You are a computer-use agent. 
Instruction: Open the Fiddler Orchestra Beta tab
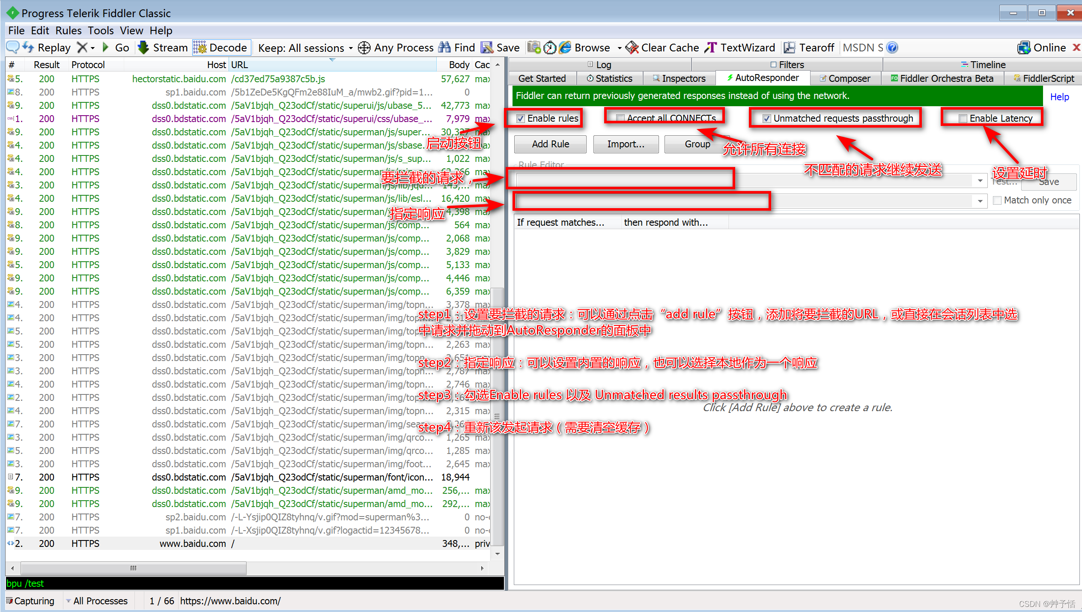point(942,78)
